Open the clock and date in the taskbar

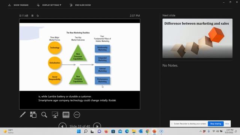(x=229, y=131)
